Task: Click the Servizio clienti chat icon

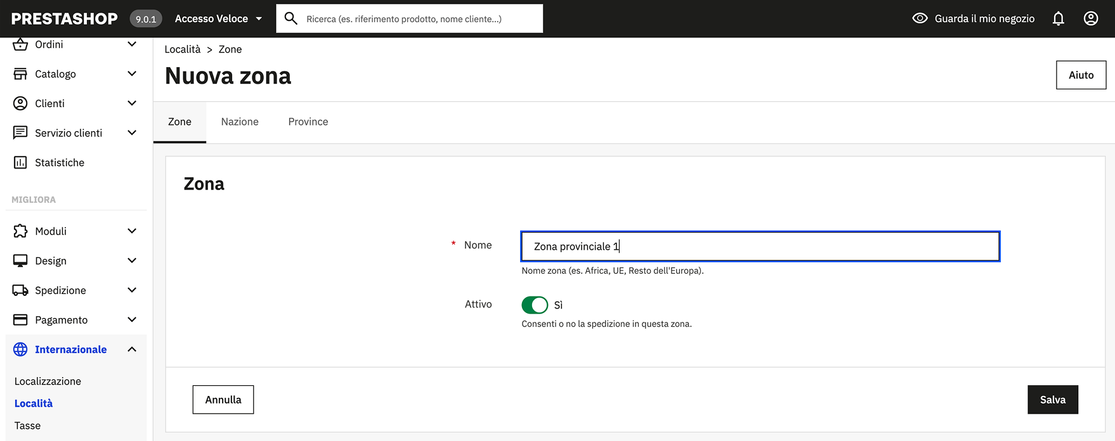Action: coord(20,133)
